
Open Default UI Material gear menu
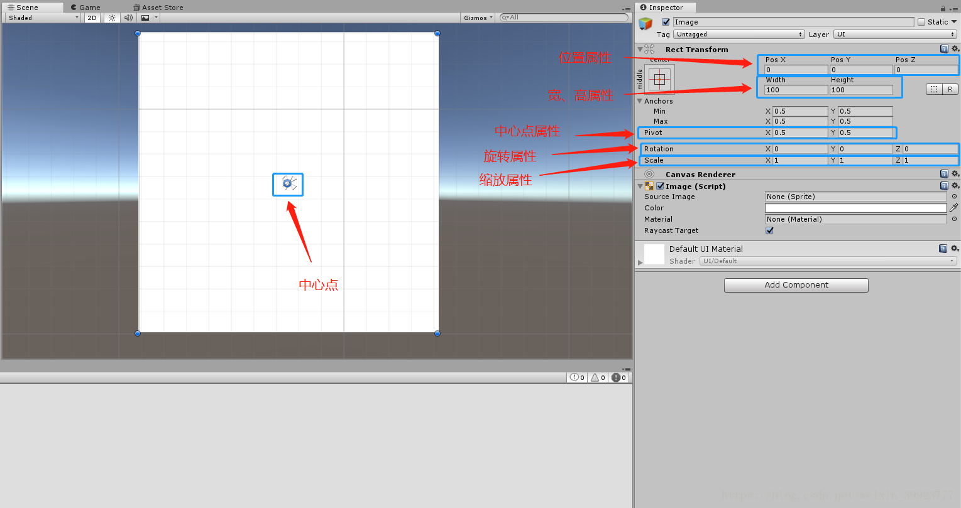pyautogui.click(x=955, y=249)
